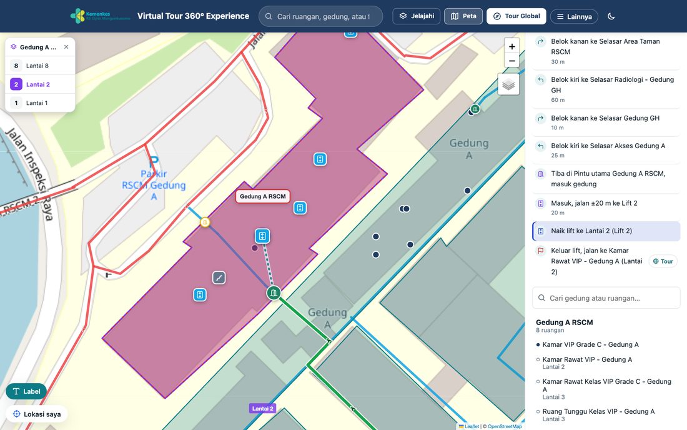This screenshot has width=687, height=430.
Task: Click the yellow door marker on building edge
Action: [205, 222]
